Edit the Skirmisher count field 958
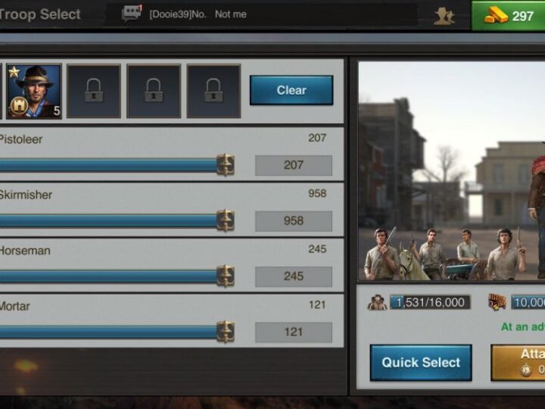Viewport: 545px width, 409px height. point(294,221)
